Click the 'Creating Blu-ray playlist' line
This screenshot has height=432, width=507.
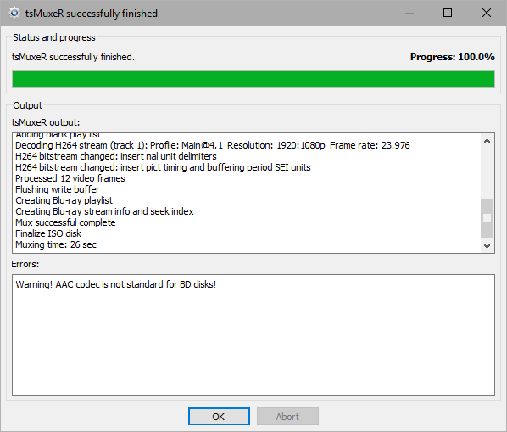pyautogui.click(x=64, y=200)
